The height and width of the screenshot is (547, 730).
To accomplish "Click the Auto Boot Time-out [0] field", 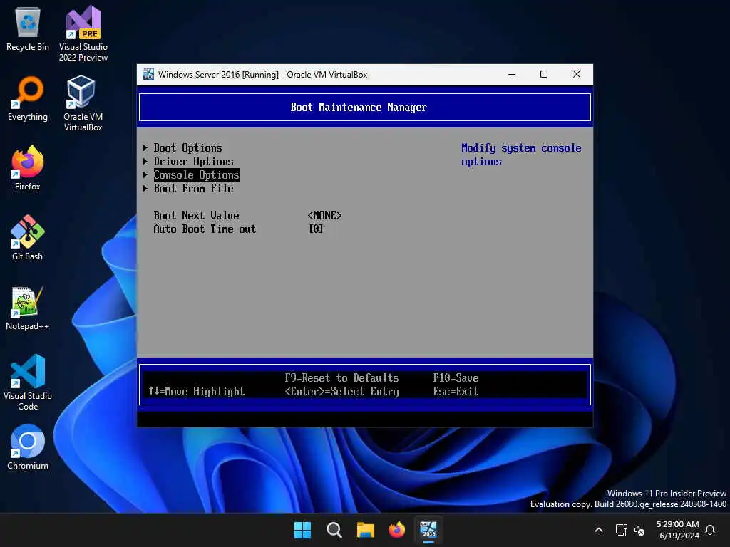I will tap(316, 229).
